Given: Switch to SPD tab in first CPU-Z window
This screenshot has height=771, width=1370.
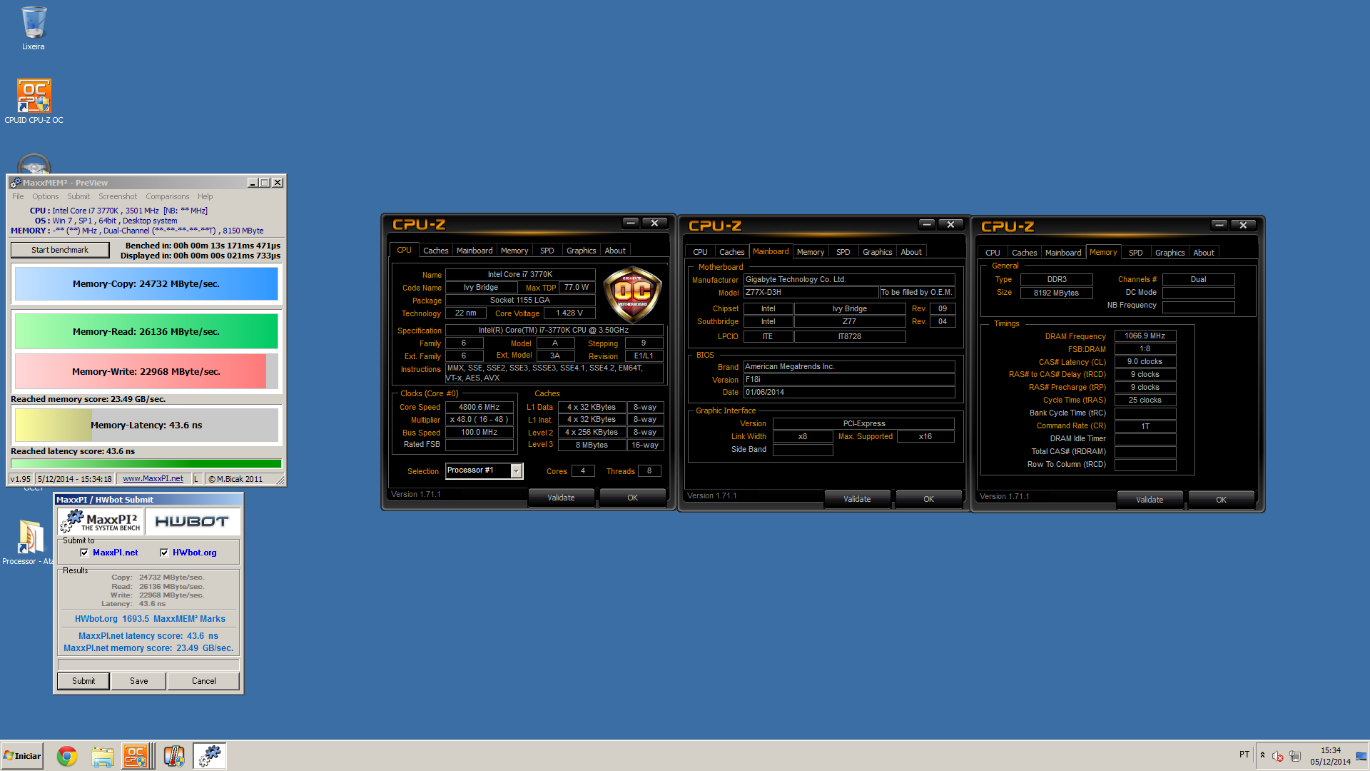Looking at the screenshot, I should click(x=547, y=251).
